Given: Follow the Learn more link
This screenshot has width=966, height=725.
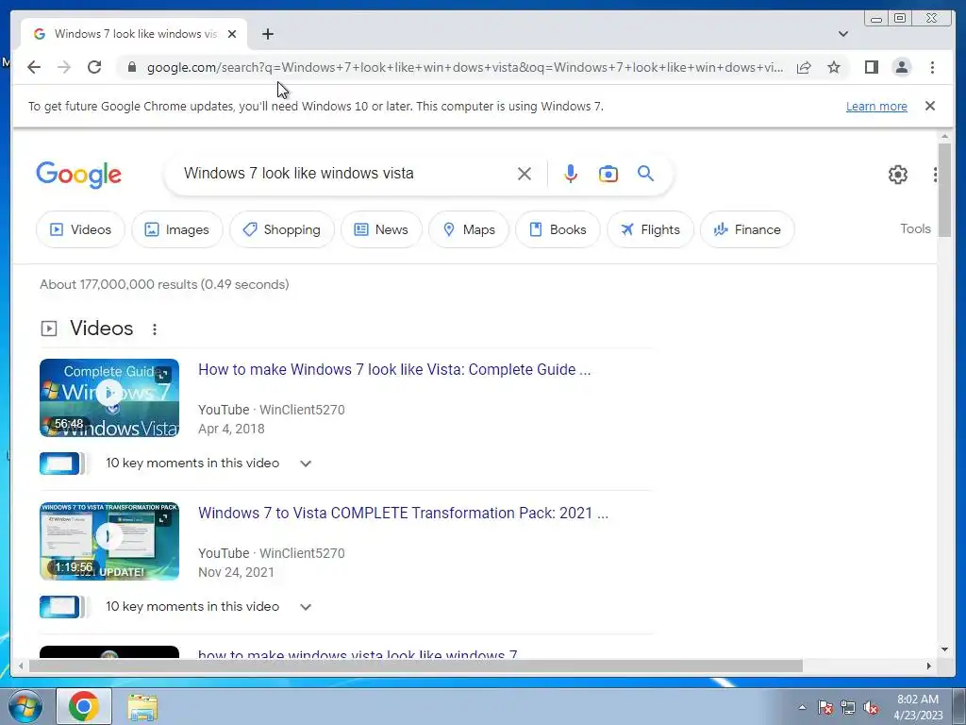Looking at the screenshot, I should [x=876, y=106].
